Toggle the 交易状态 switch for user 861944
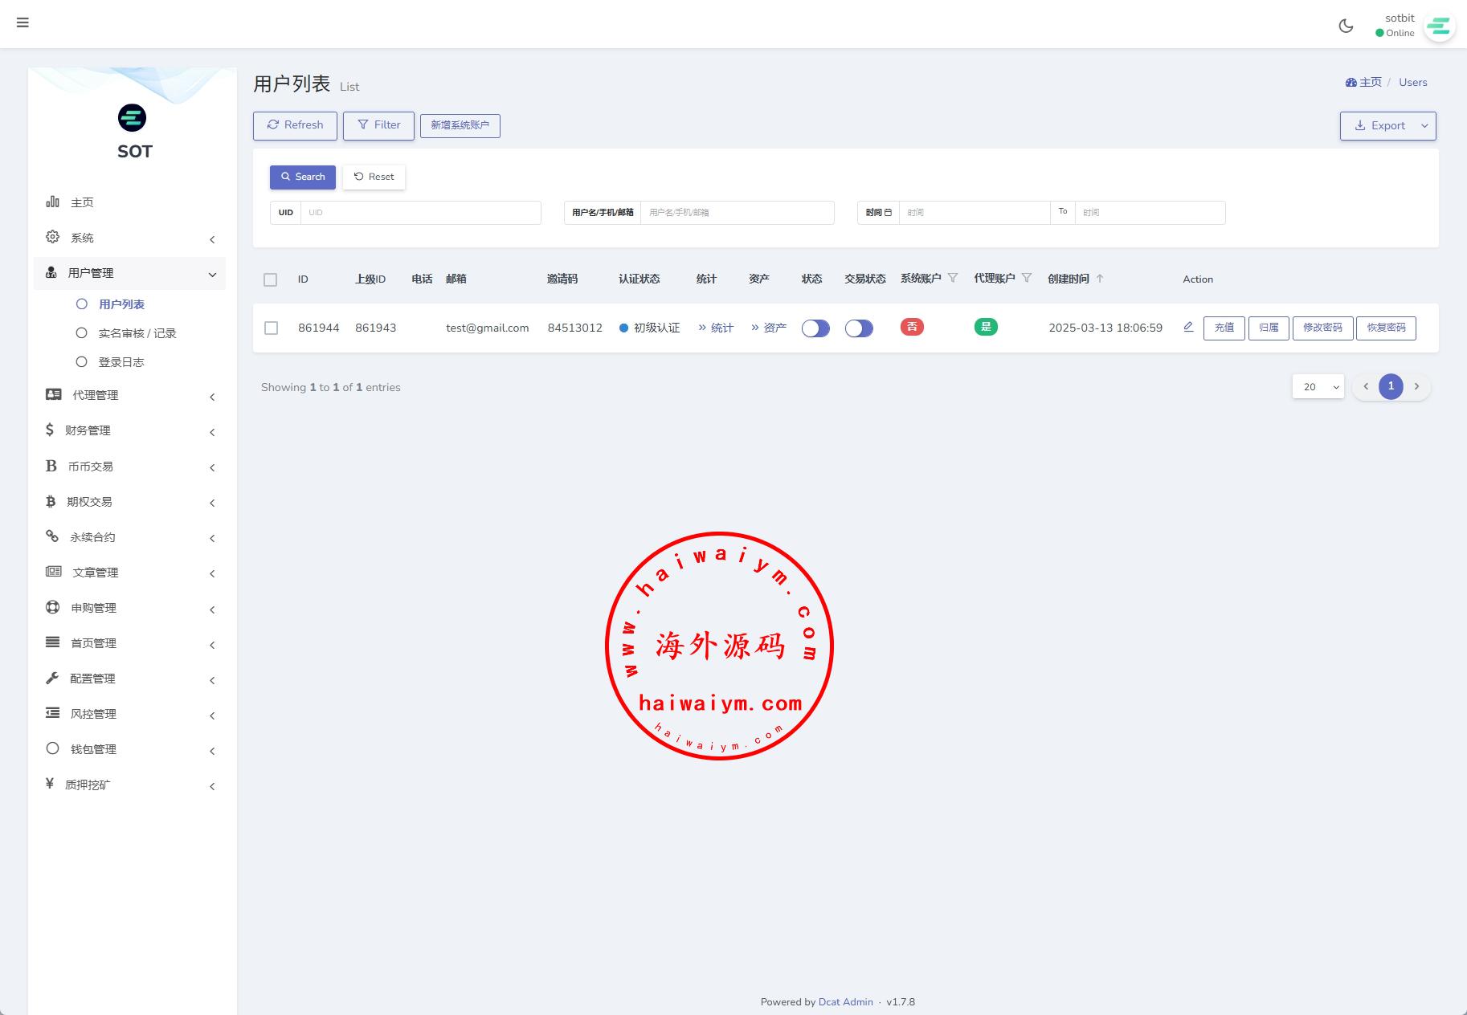The width and height of the screenshot is (1467, 1015). click(859, 328)
